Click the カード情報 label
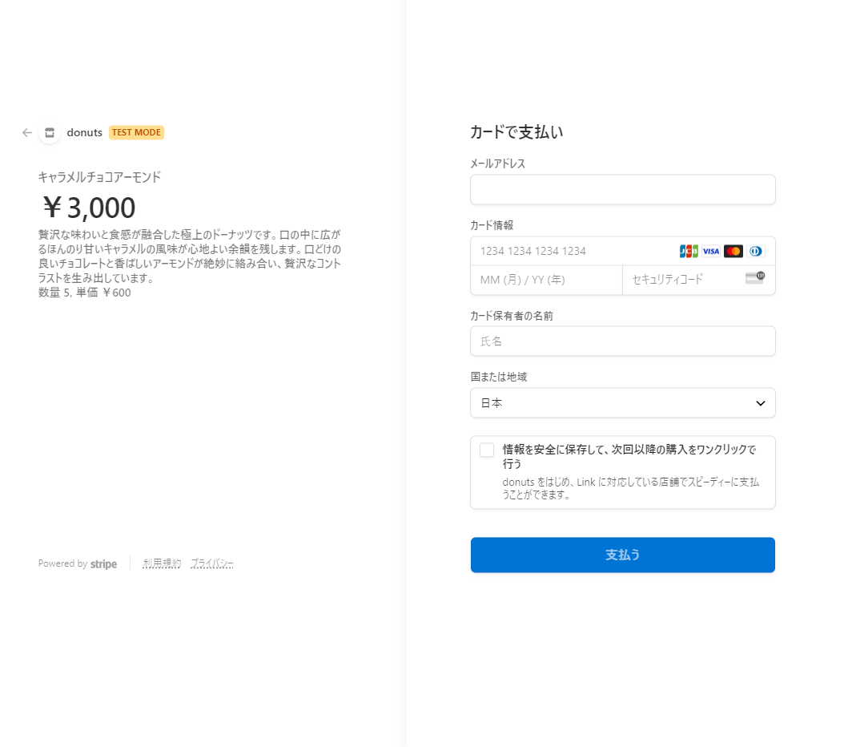Screen dimensions: 852x747 coord(492,225)
